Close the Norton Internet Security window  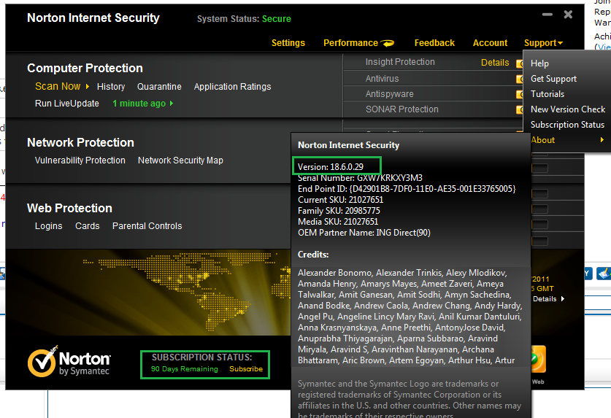(x=568, y=15)
